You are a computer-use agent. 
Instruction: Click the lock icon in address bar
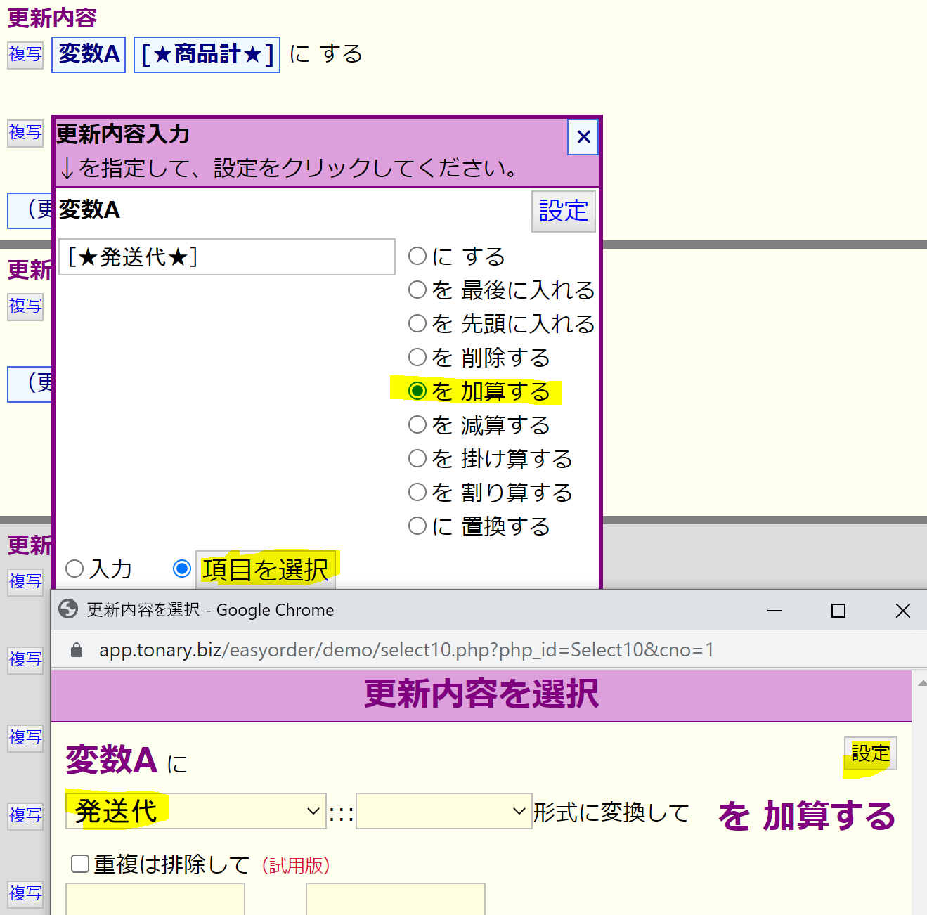(x=77, y=650)
